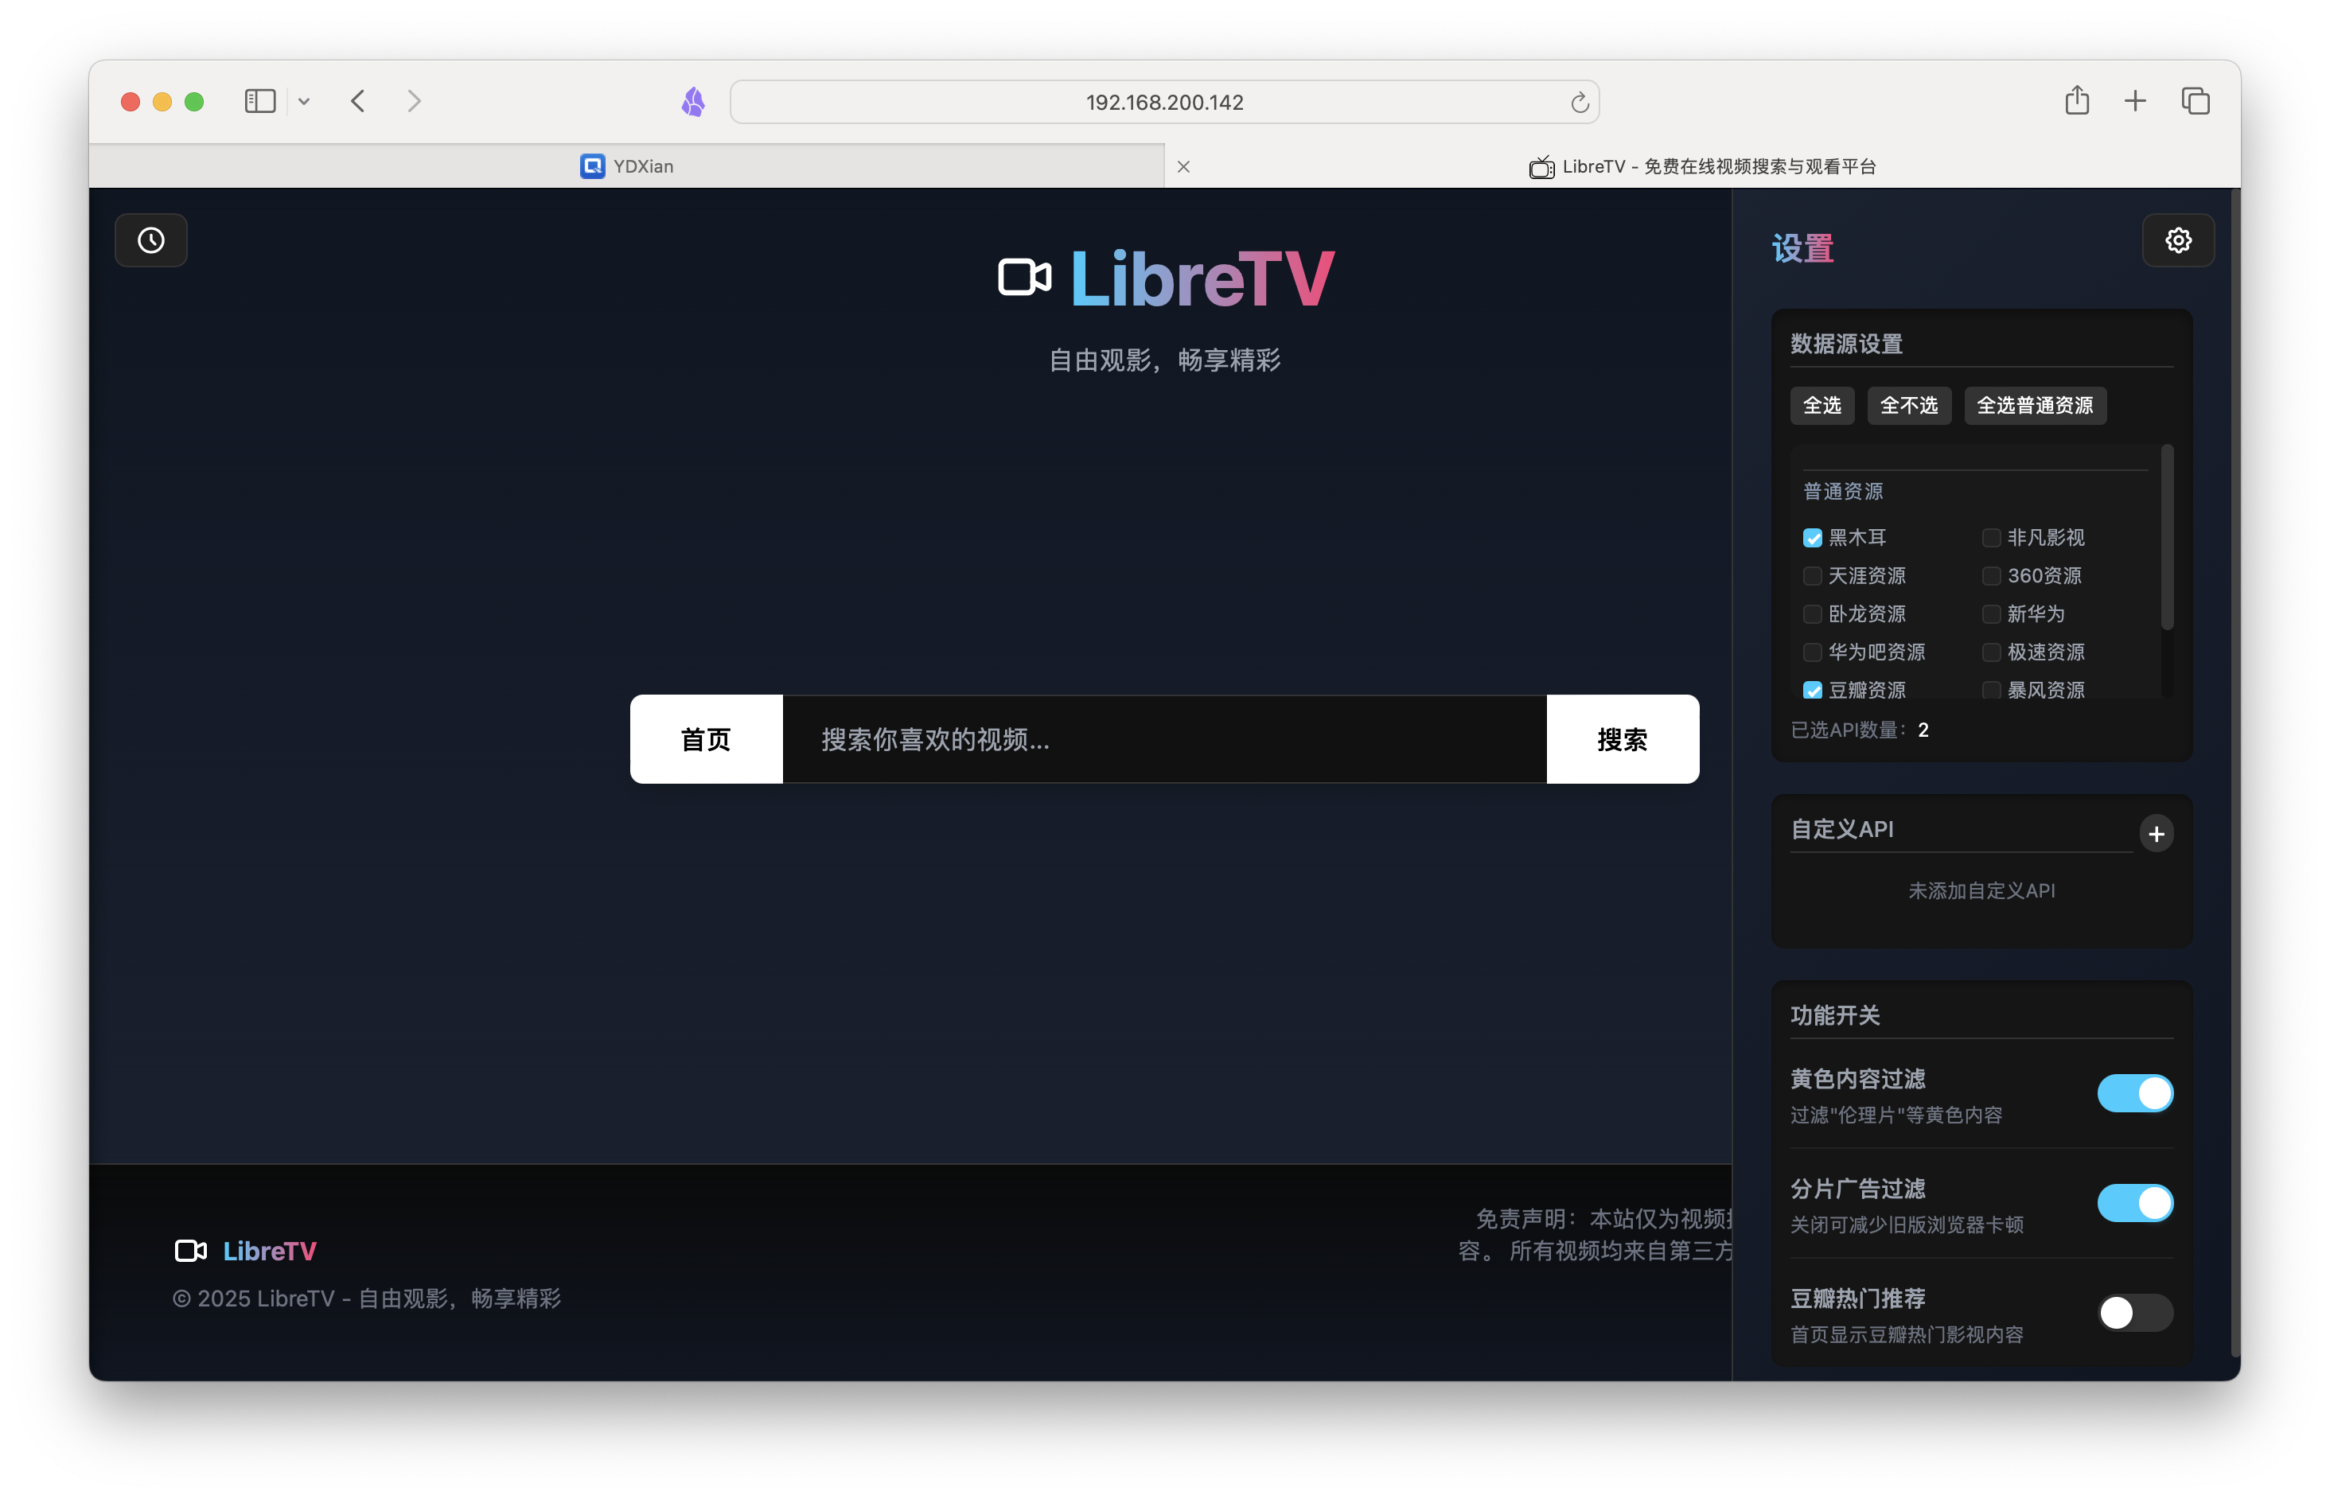Go back using the browser back arrow
The width and height of the screenshot is (2330, 1499).
tap(357, 100)
